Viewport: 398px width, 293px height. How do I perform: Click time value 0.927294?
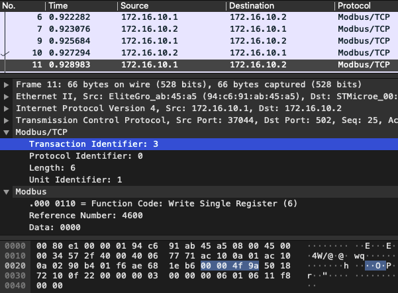point(70,53)
